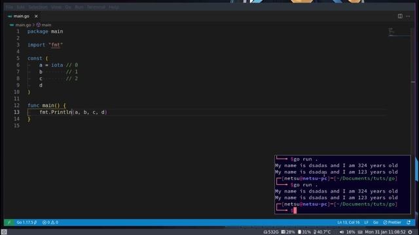Click volume speaker icon in taskbar
Image resolution: width=419 pixels, height=235 pixels.
tap(342, 232)
